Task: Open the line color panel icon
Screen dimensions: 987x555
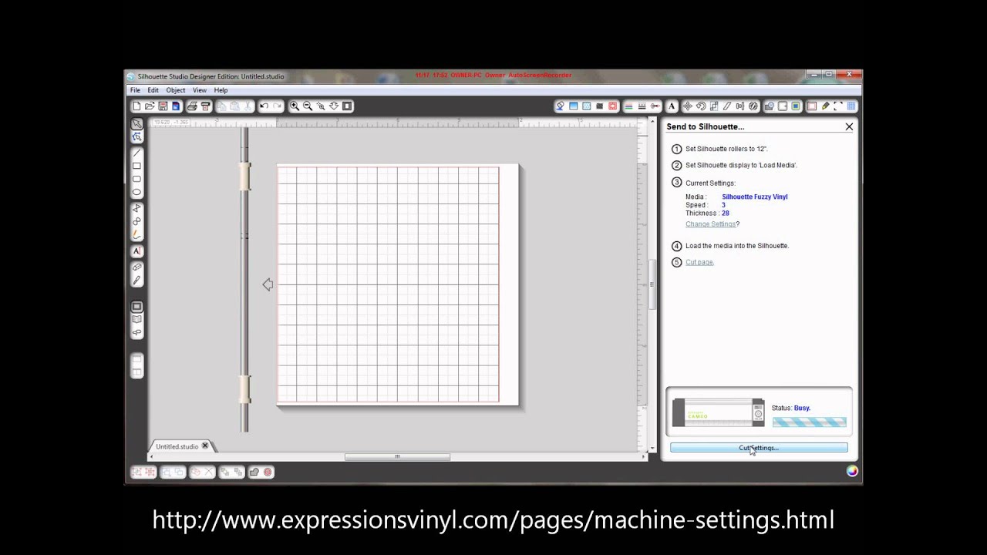Action: [628, 106]
